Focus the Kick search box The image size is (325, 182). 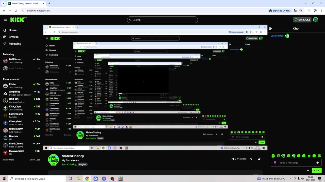pos(162,20)
